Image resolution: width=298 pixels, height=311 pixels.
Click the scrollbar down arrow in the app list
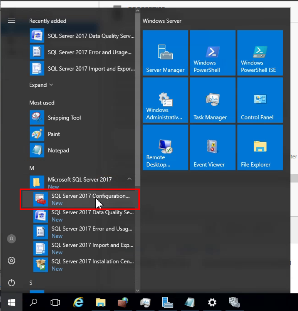pyautogui.click(x=138, y=291)
